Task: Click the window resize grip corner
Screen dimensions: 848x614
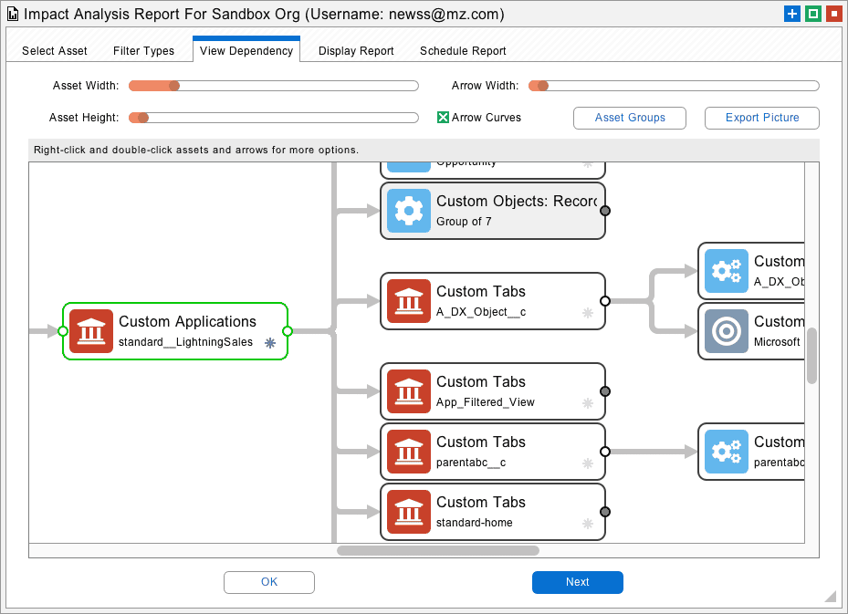Action: coord(831,596)
